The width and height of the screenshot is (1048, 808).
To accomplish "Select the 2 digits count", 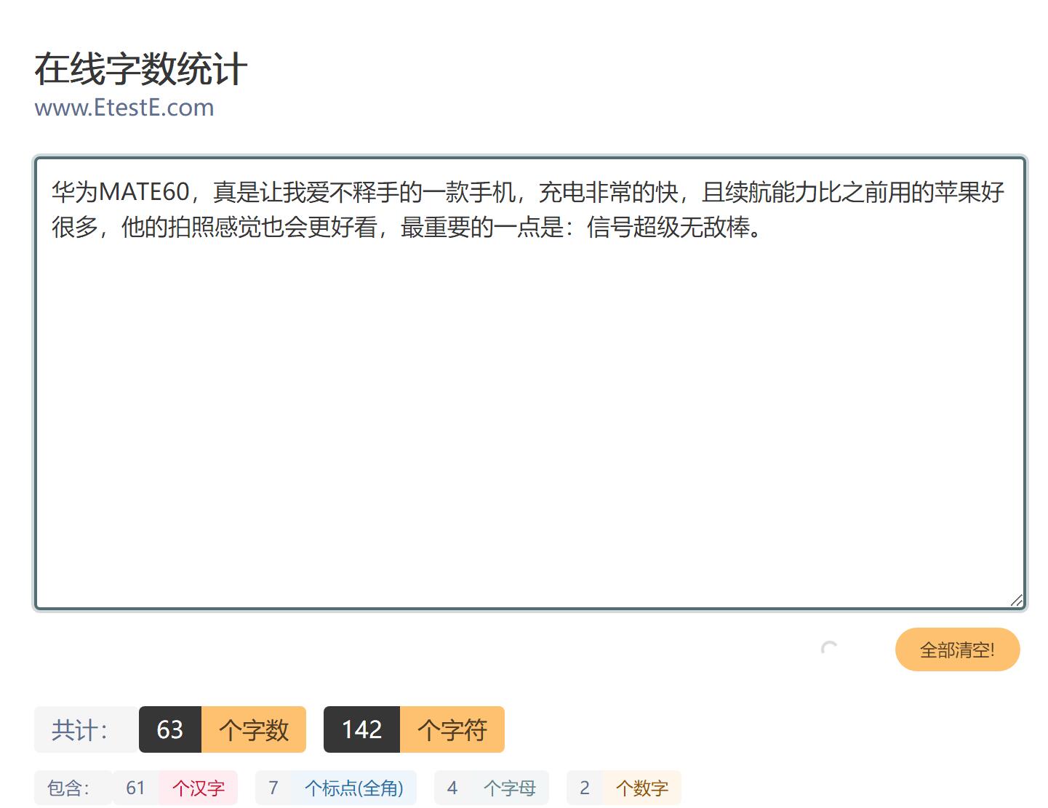I will coord(585,788).
